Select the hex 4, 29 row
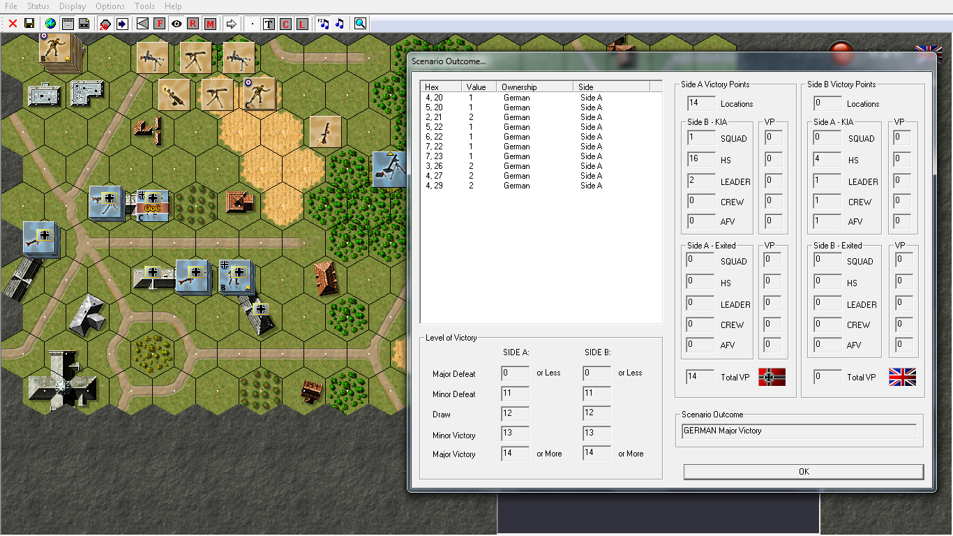The width and height of the screenshot is (953, 536). [541, 186]
